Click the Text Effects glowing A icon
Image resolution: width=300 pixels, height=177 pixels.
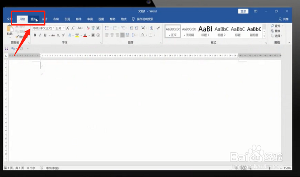coord(70,35)
